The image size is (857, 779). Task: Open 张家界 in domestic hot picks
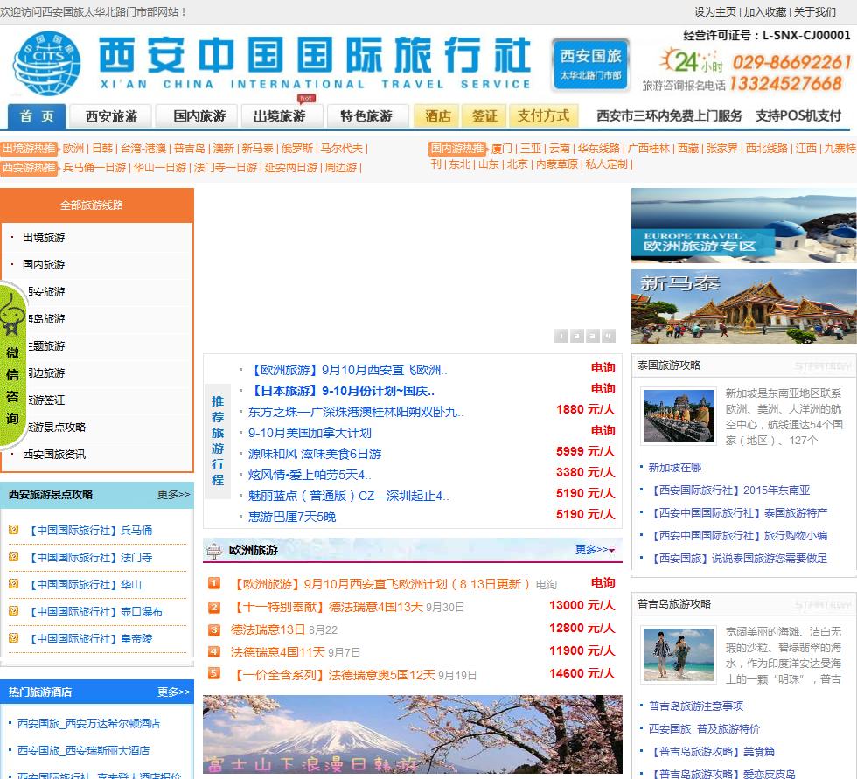coord(721,149)
